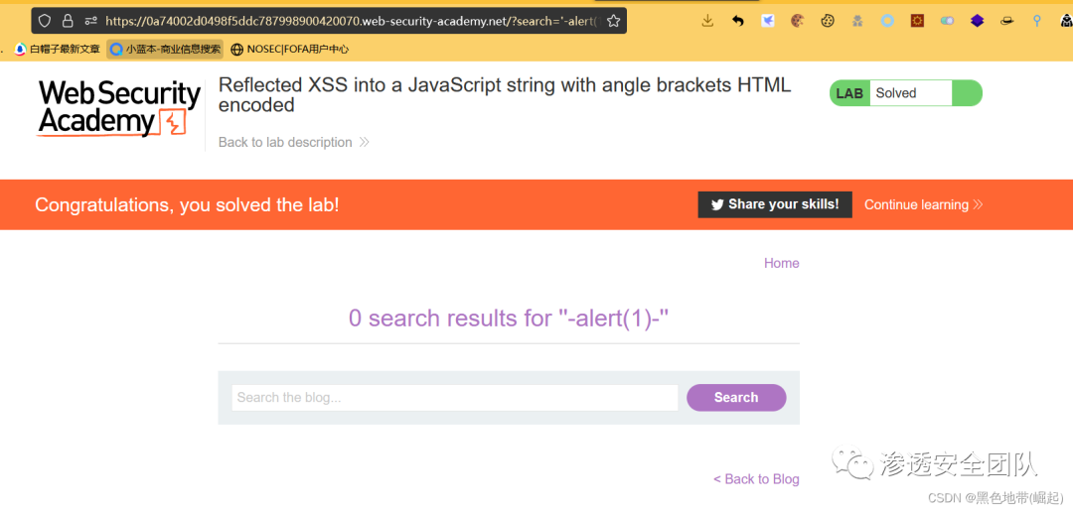
Task: Expand Continue learning link
Action: point(923,204)
